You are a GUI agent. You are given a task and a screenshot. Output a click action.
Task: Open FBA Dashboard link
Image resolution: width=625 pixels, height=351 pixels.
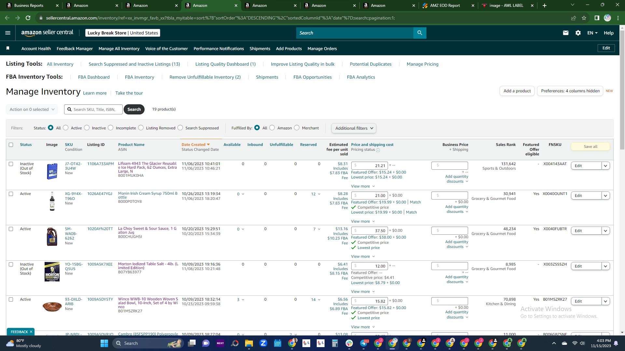click(x=94, y=77)
